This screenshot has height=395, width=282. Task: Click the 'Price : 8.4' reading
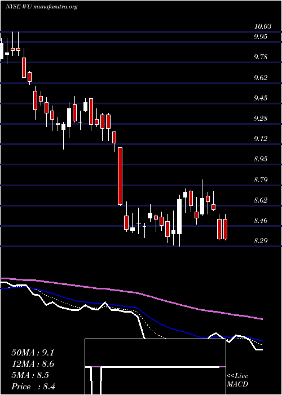pyautogui.click(x=34, y=387)
